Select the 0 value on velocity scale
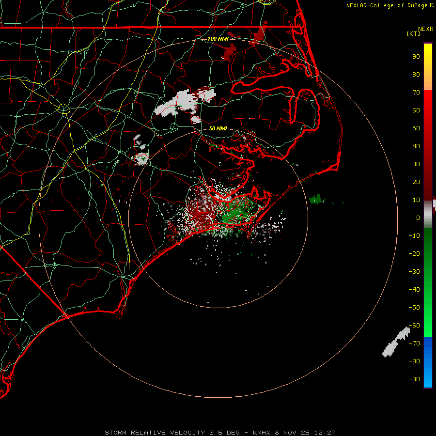The image size is (436, 436). pos(418,218)
